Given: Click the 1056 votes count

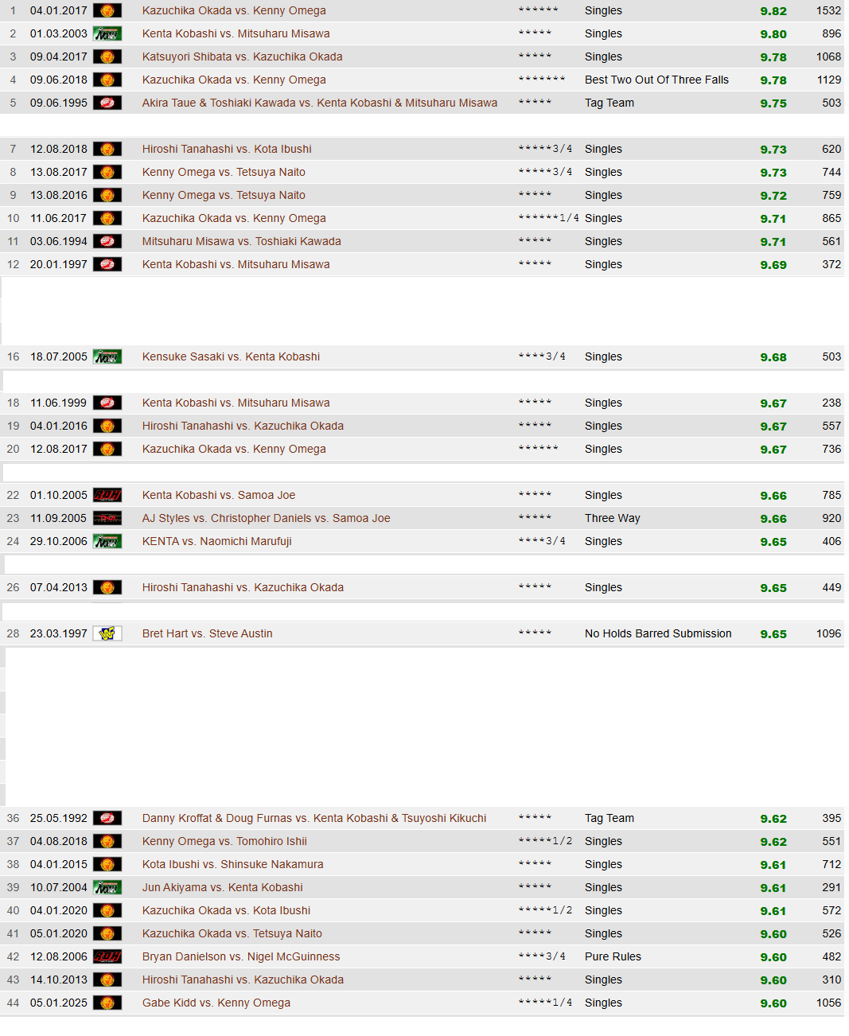Looking at the screenshot, I should click(828, 1003).
